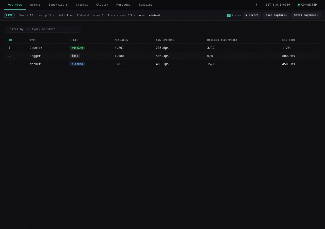Open the Overview tab

(15, 5)
